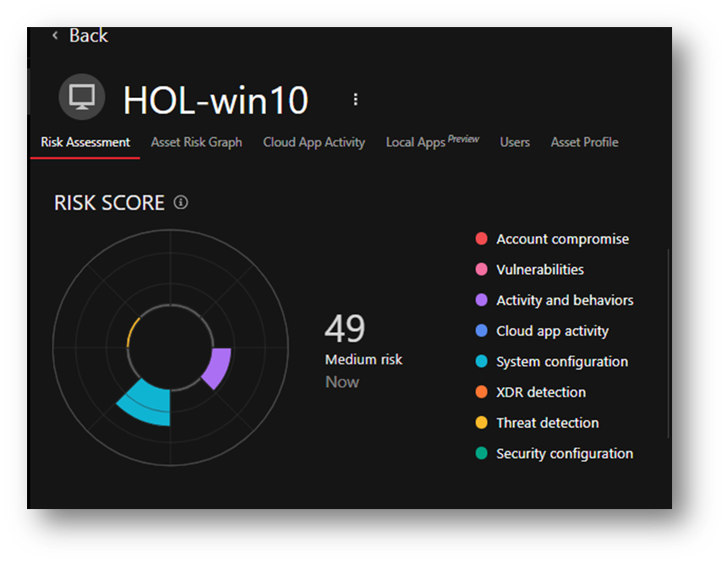
Task: Open the Cloud App Activity tab
Action: coord(314,142)
